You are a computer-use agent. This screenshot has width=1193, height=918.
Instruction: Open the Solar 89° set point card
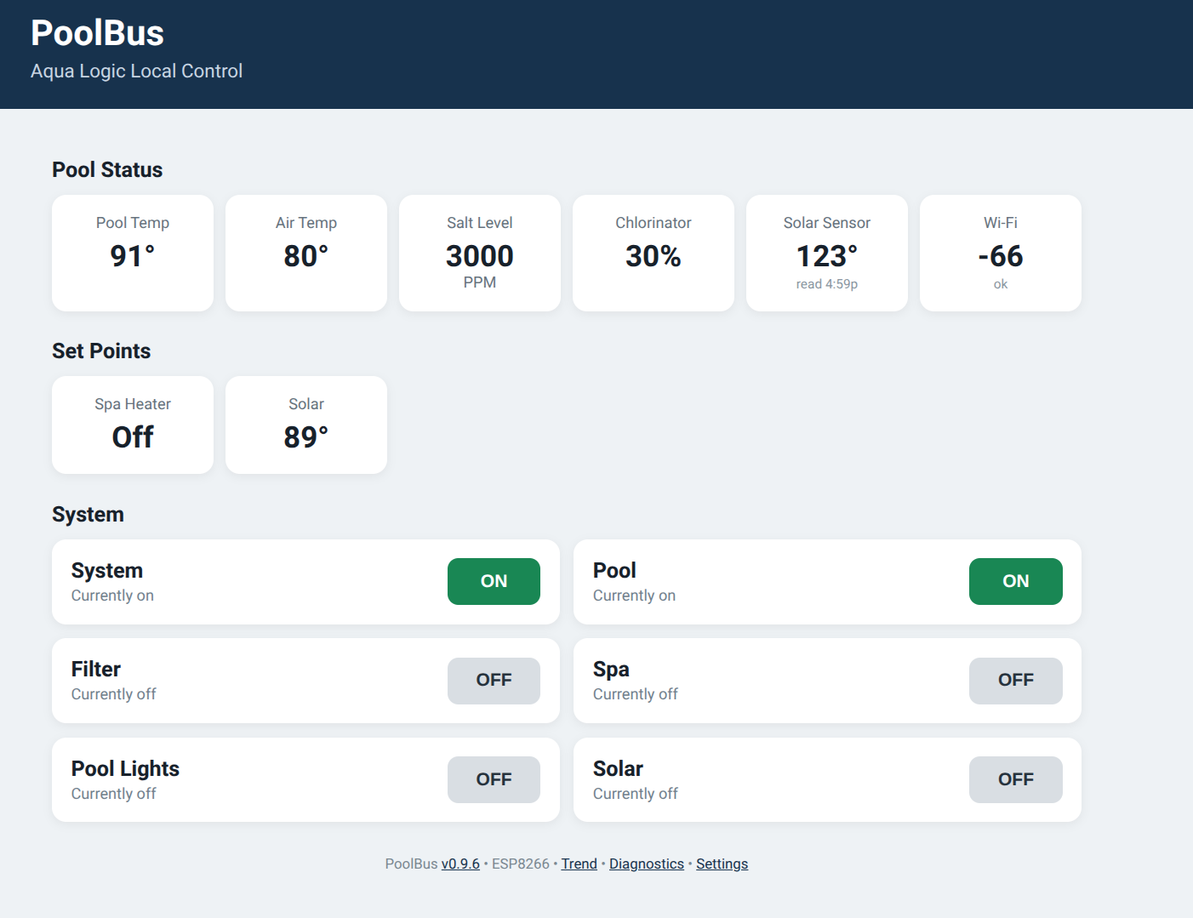click(x=306, y=425)
